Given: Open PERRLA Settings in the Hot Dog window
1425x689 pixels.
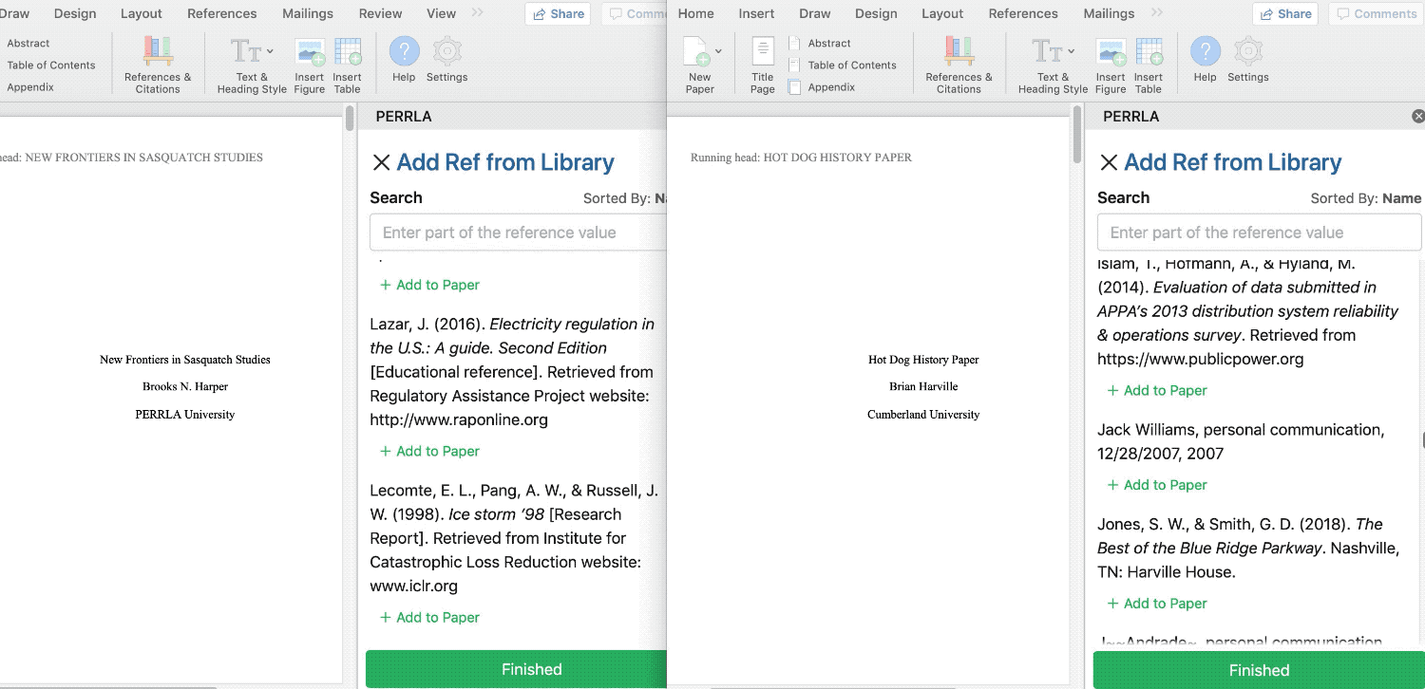Looking at the screenshot, I should [1248, 60].
